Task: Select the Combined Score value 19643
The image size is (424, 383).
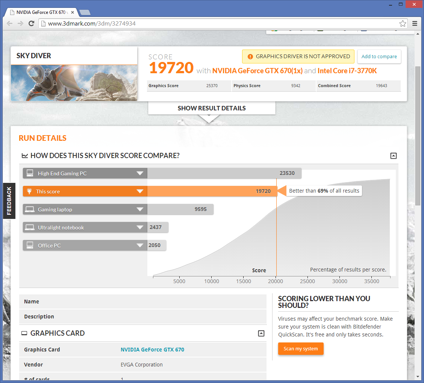Action: [381, 86]
